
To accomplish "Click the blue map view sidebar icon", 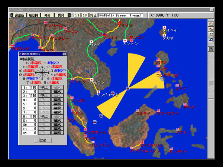I will [211, 39].
